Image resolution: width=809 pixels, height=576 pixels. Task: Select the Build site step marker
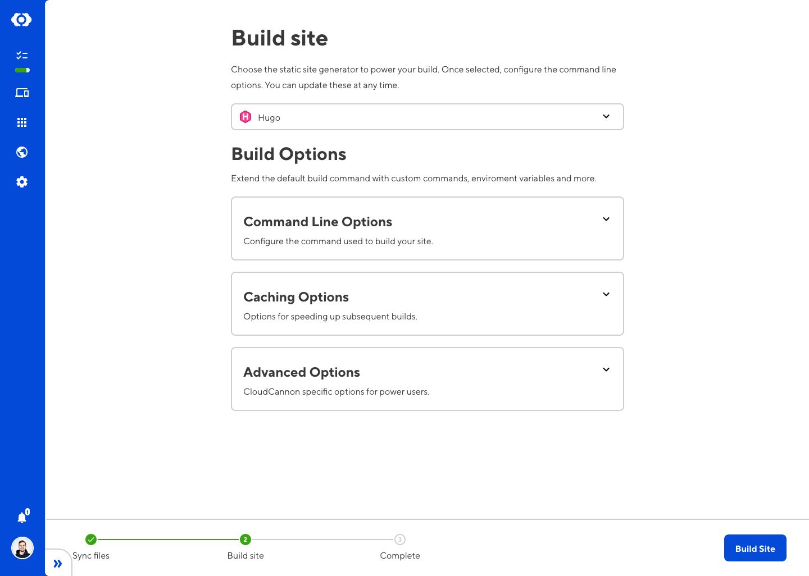(x=246, y=540)
